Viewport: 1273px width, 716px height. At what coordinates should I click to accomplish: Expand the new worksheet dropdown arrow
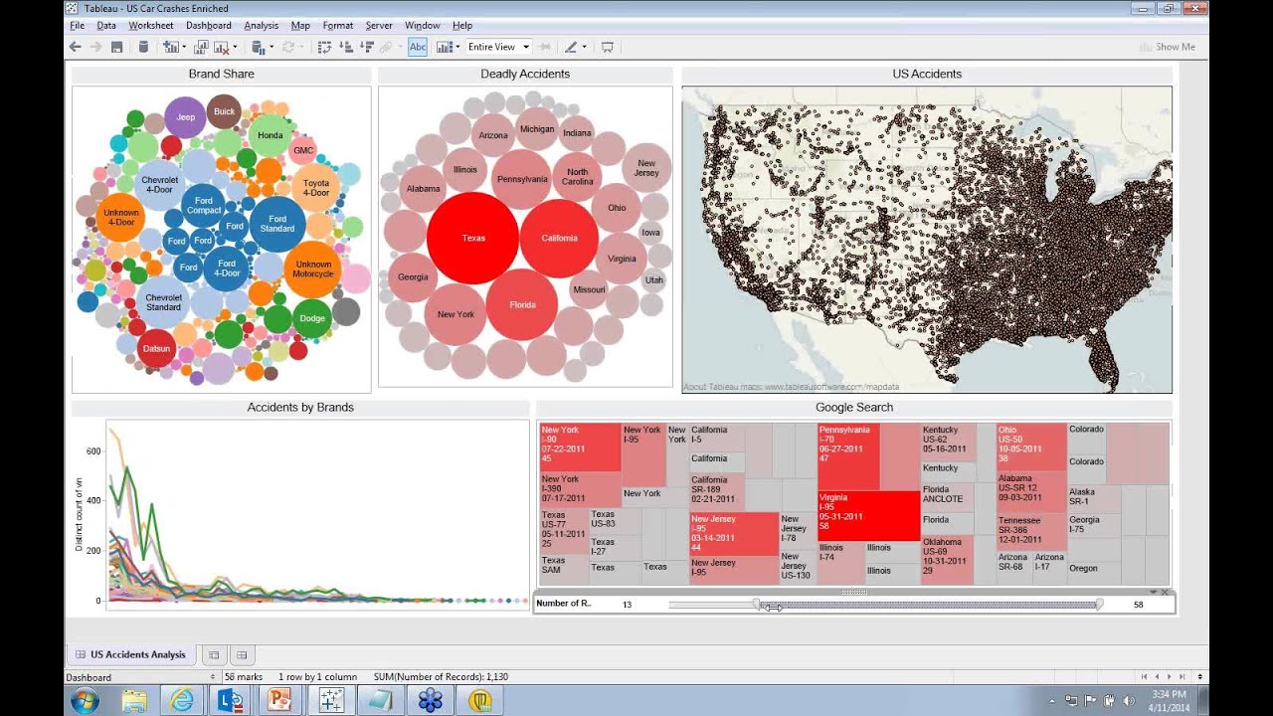coord(184,47)
